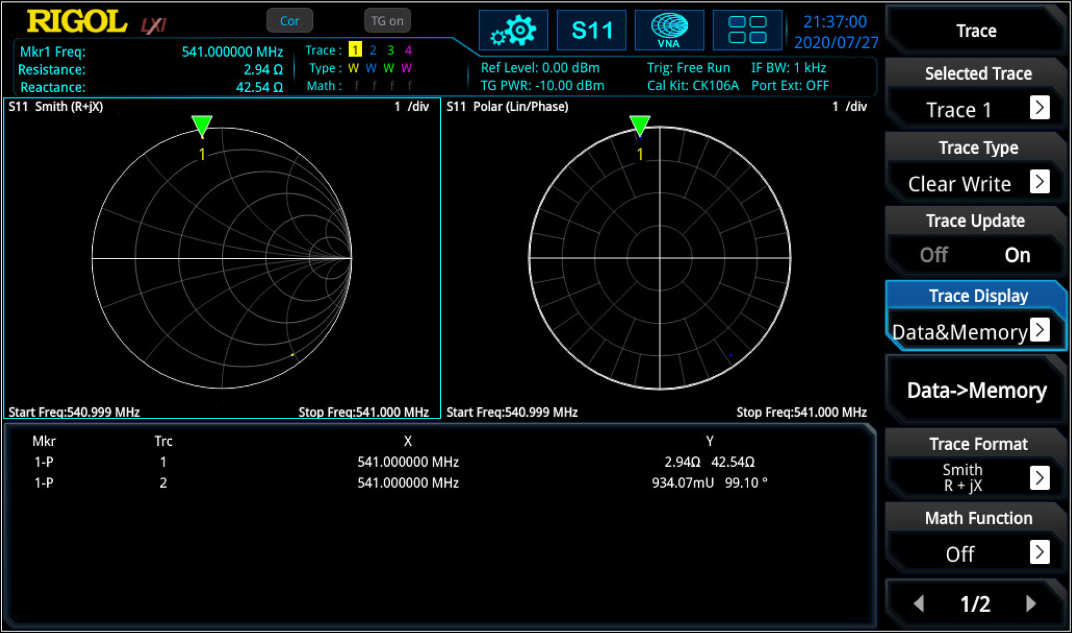Screen dimensions: 1072x633
Task: Click the Trace 1 selected value
Action: click(x=958, y=110)
